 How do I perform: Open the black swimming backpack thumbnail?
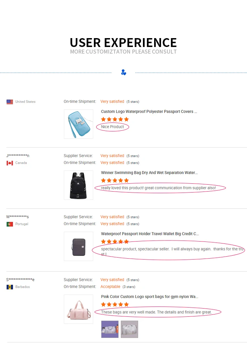coord(78,185)
